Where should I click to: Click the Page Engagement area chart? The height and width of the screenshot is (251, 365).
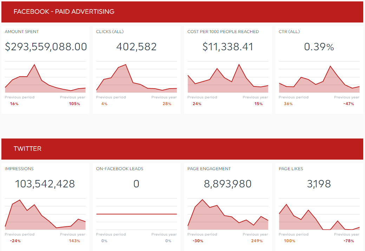(228, 216)
